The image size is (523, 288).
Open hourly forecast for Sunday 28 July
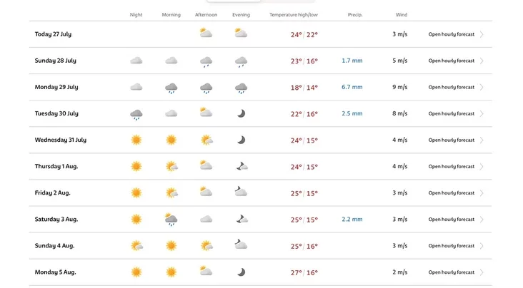pyautogui.click(x=451, y=61)
